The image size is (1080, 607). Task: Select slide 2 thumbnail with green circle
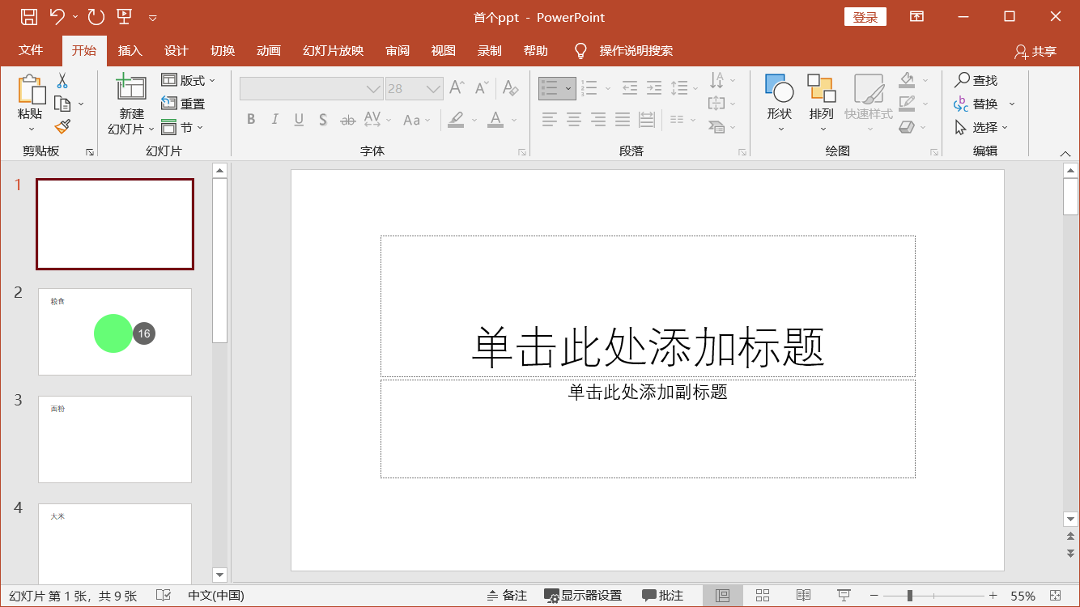[115, 332]
